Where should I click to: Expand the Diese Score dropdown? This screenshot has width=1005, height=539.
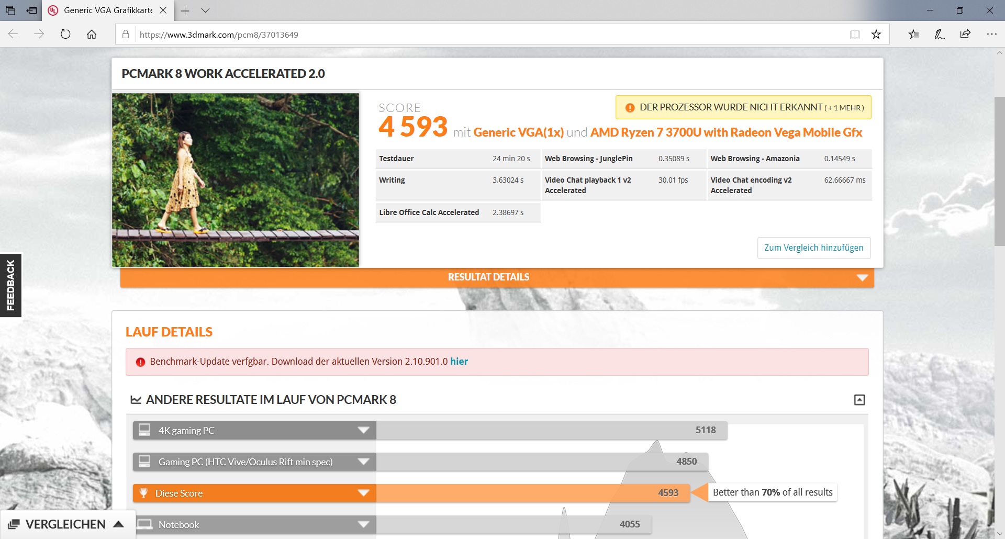(x=363, y=493)
